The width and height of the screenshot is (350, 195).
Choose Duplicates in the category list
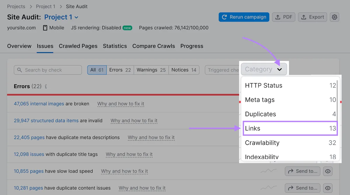coord(290,114)
